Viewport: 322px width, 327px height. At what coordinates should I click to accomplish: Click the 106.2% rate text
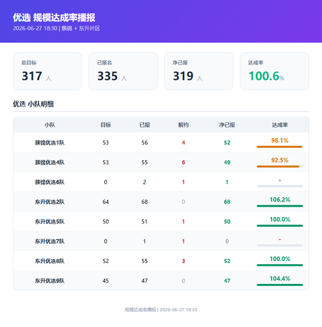[x=280, y=199]
